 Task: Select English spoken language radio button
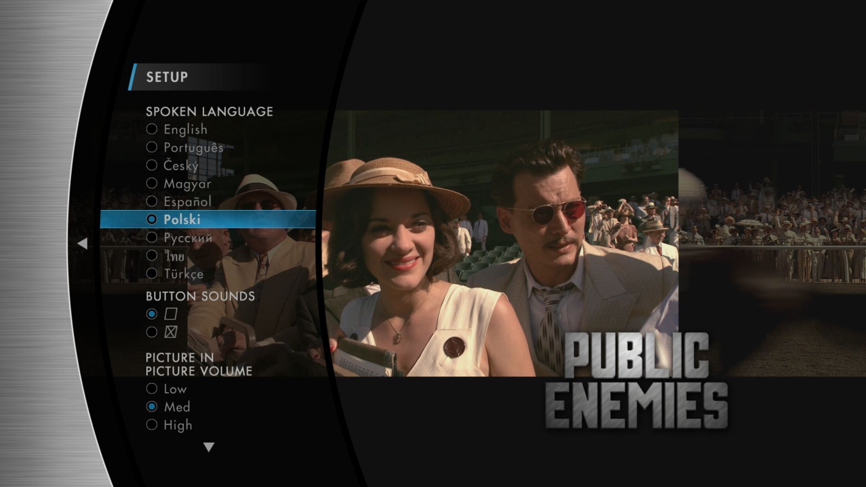[177, 129]
